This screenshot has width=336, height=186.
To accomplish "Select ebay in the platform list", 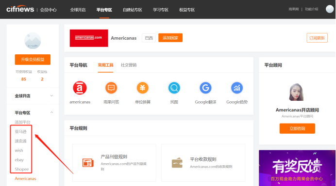I will click(19, 160).
